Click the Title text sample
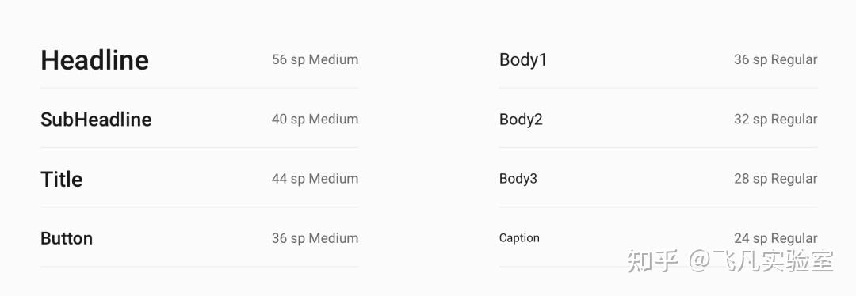This screenshot has width=856, height=296. point(62,179)
